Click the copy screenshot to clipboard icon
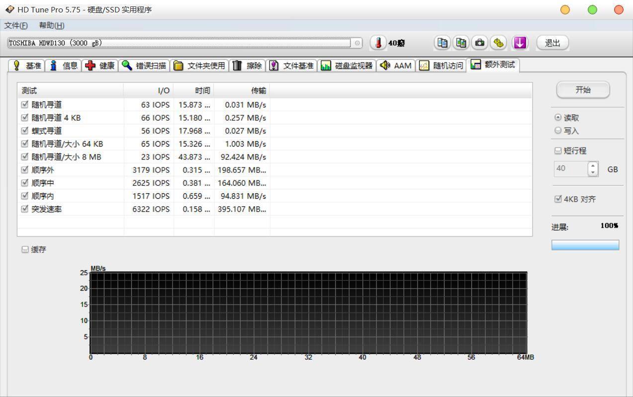The height and width of the screenshot is (397, 633). click(461, 43)
